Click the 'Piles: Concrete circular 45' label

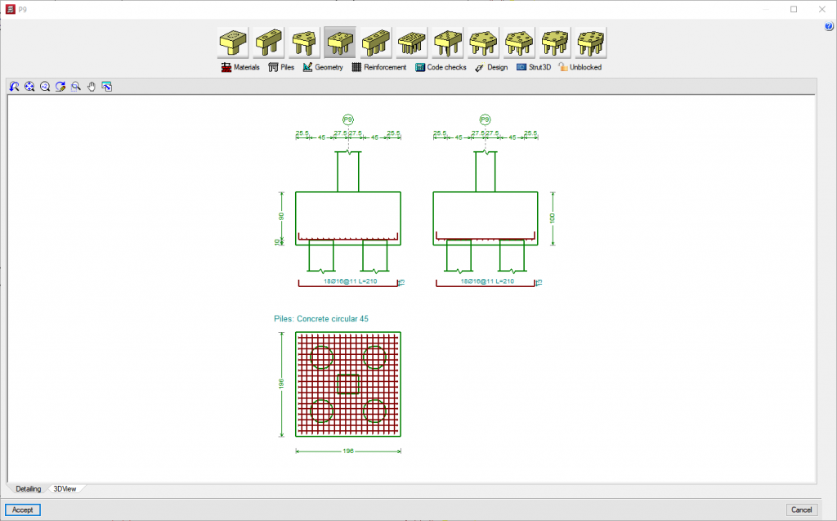pyautogui.click(x=320, y=318)
